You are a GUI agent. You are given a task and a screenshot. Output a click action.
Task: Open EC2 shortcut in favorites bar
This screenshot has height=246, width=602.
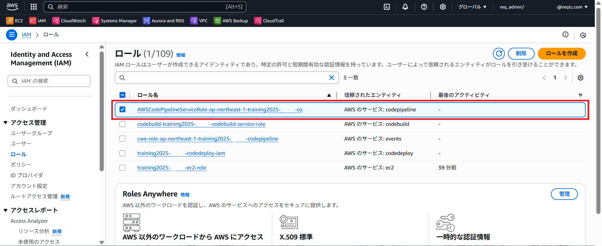[14, 21]
